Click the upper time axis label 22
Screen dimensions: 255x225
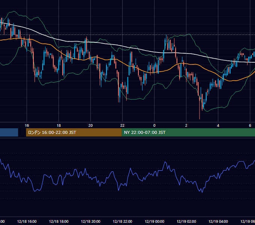click(x=122, y=126)
